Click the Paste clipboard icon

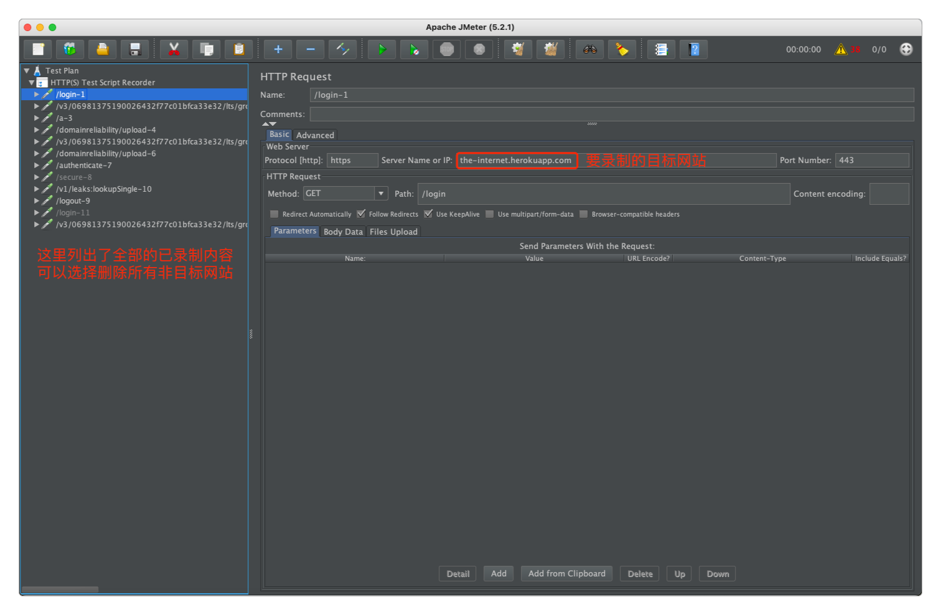point(239,49)
